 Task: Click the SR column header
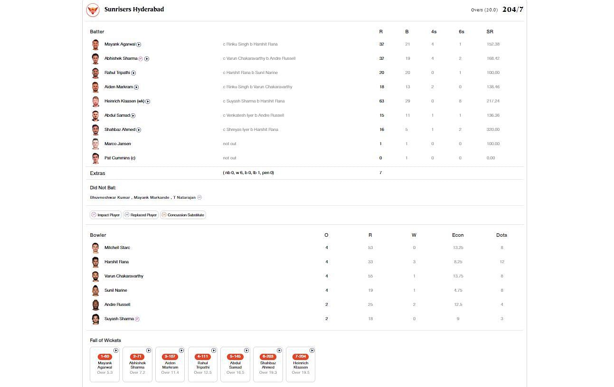pyautogui.click(x=490, y=32)
